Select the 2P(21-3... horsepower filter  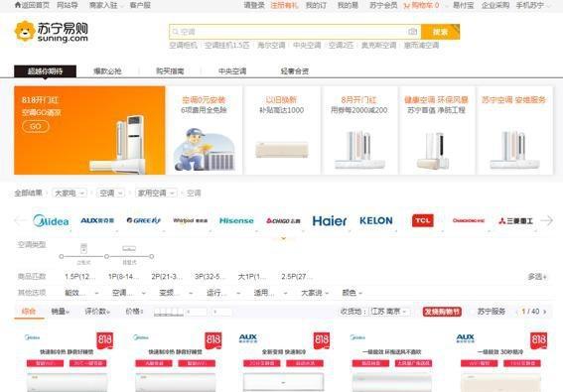click(167, 277)
